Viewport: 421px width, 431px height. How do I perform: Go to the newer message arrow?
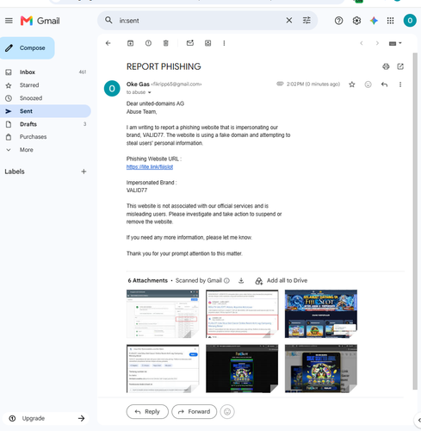pos(362,43)
